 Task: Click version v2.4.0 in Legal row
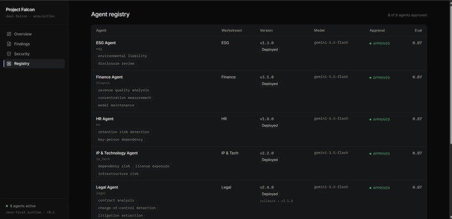pos(266,187)
